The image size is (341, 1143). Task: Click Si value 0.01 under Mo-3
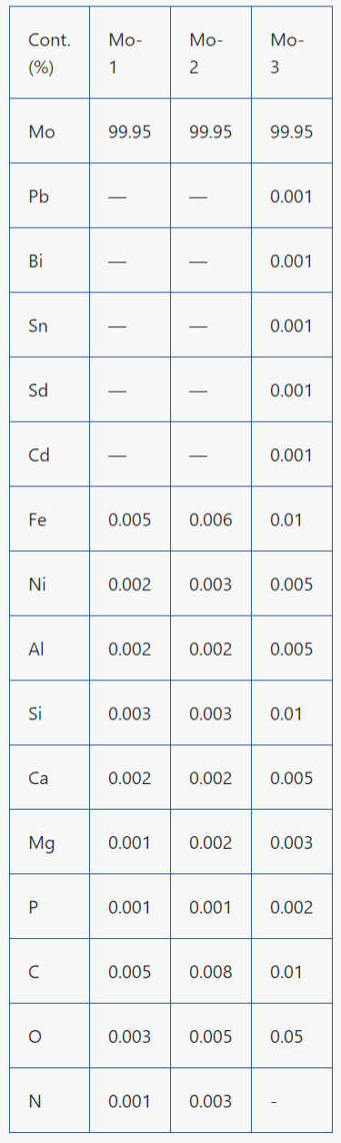286,714
